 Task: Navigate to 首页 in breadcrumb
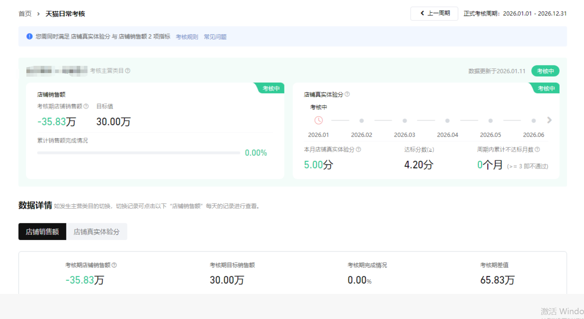click(25, 14)
